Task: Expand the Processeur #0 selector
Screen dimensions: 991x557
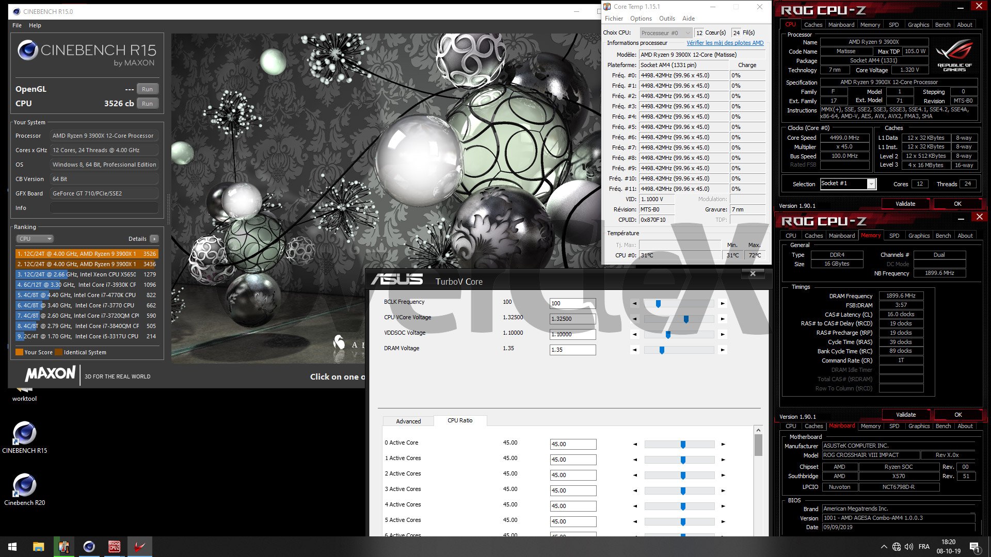Action: coord(665,32)
